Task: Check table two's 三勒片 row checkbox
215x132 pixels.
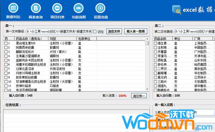Action: pyautogui.click(x=156, y=82)
